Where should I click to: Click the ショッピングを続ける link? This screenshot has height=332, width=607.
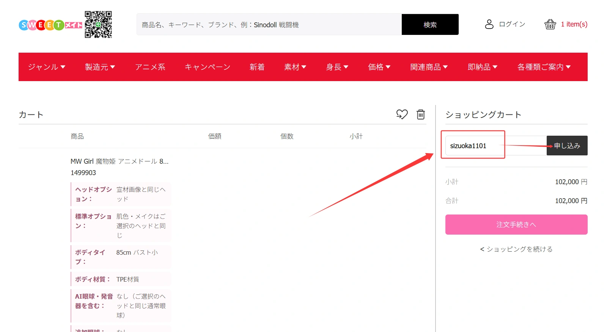tap(516, 249)
